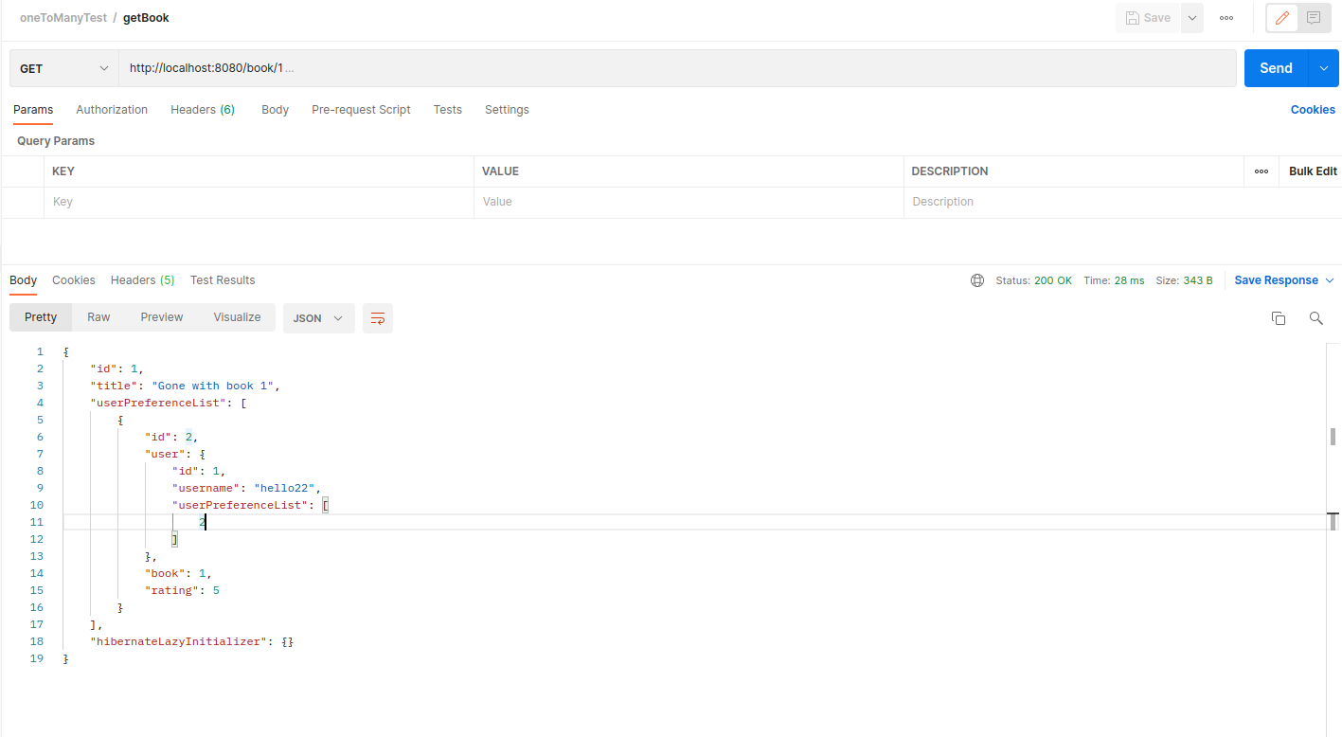Image resolution: width=1342 pixels, height=737 pixels.
Task: Click the Cookies link
Action: pyautogui.click(x=1313, y=110)
